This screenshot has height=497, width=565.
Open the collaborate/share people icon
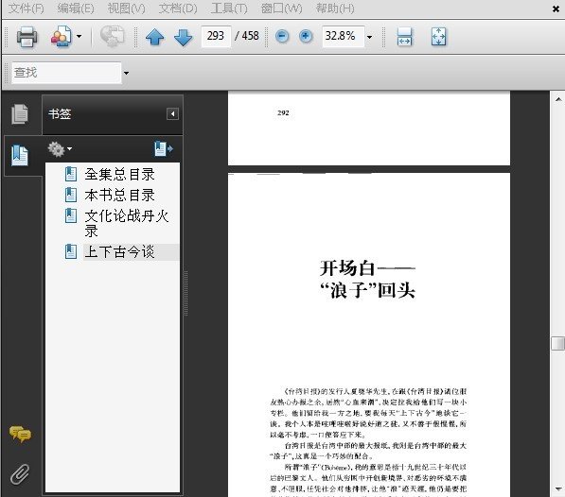(61, 36)
